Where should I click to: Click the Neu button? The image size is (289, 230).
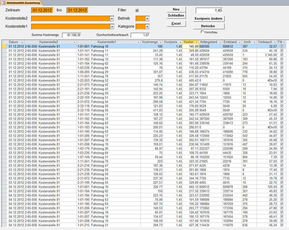pos(176,9)
